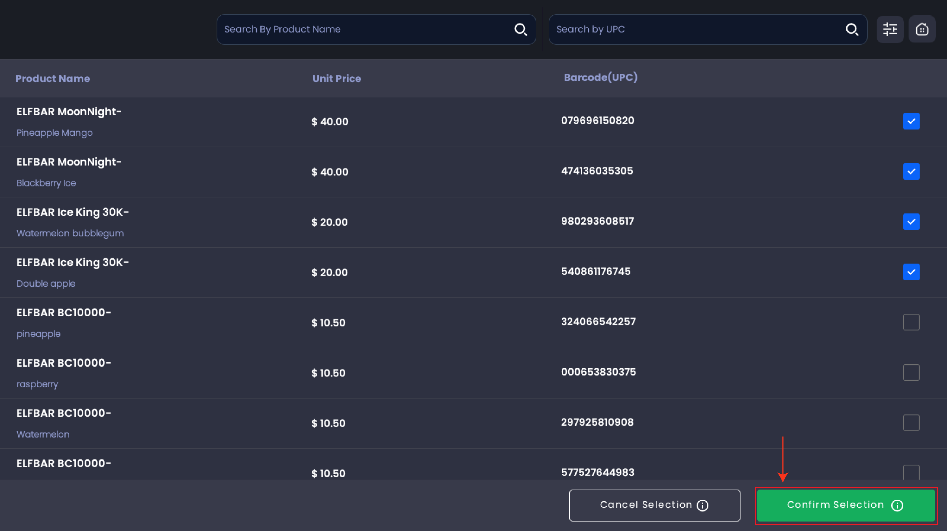
Task: Click $ 20.00 price in Double apple row
Action: [x=329, y=273]
